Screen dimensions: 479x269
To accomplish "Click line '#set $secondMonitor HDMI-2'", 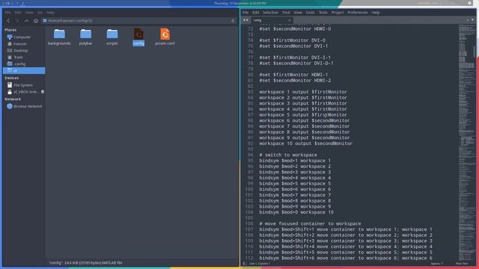I will tap(295, 81).
